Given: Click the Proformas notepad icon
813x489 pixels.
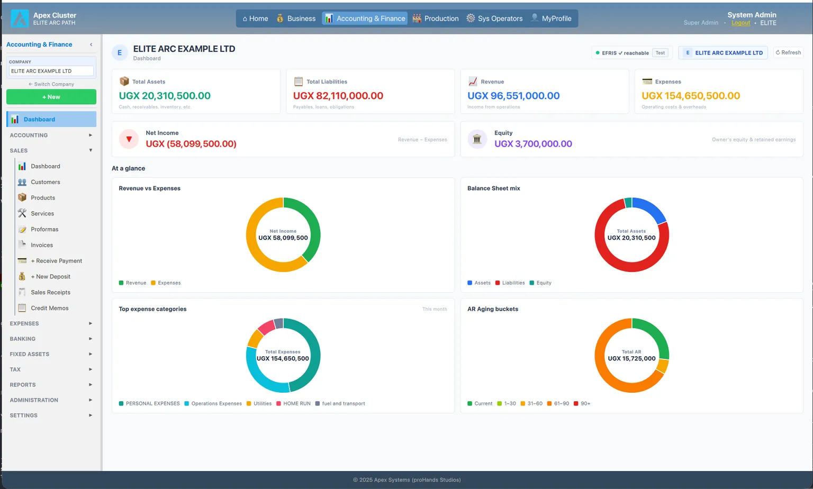Looking at the screenshot, I should click(x=22, y=229).
